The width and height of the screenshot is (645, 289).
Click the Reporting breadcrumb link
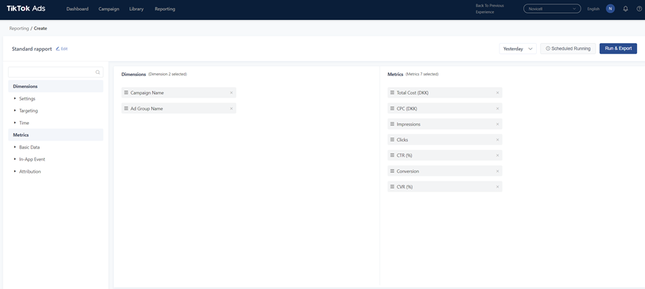point(19,29)
